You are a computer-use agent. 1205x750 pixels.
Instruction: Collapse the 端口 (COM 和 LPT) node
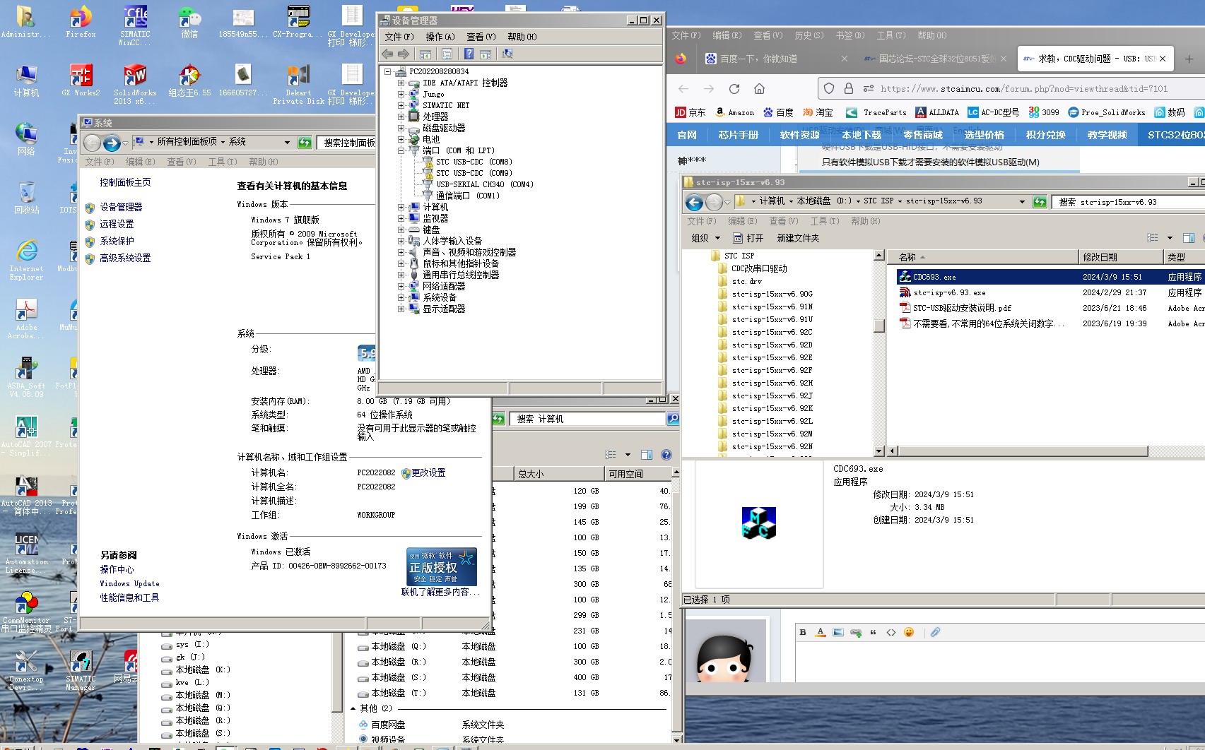tap(401, 150)
